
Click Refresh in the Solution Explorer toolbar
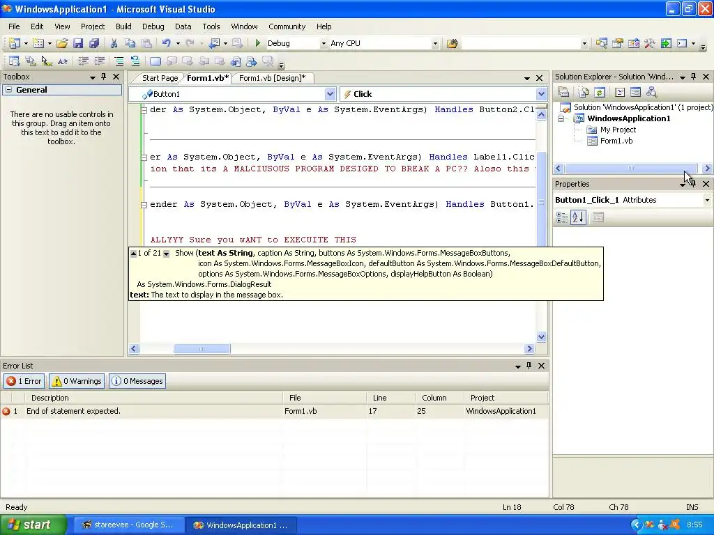pyautogui.click(x=600, y=93)
